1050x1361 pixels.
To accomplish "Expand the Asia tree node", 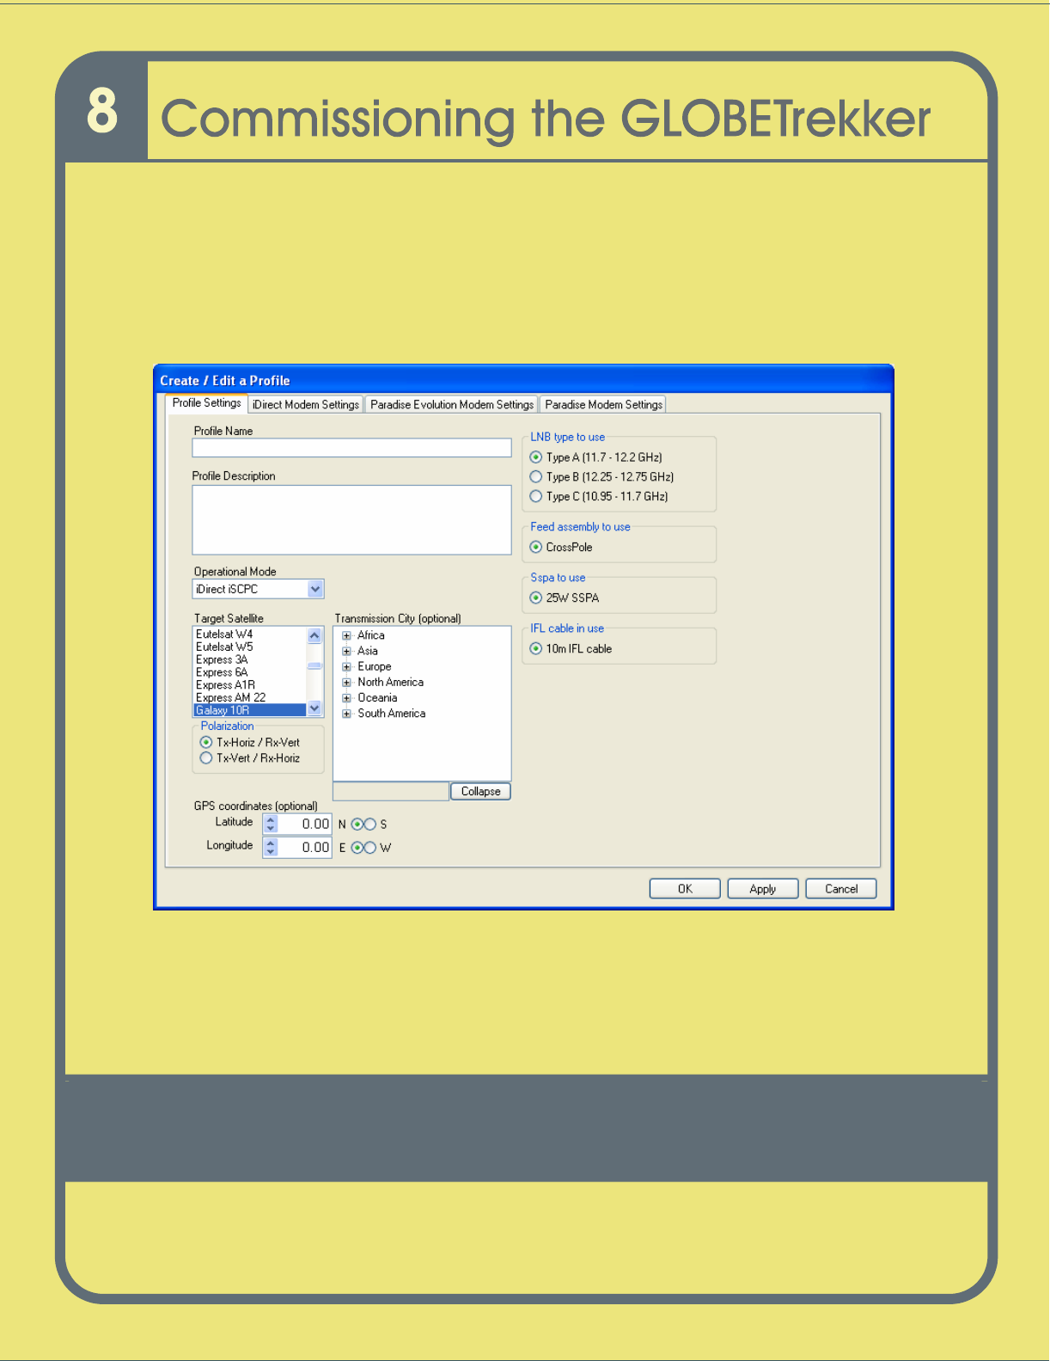I will click(x=347, y=652).
